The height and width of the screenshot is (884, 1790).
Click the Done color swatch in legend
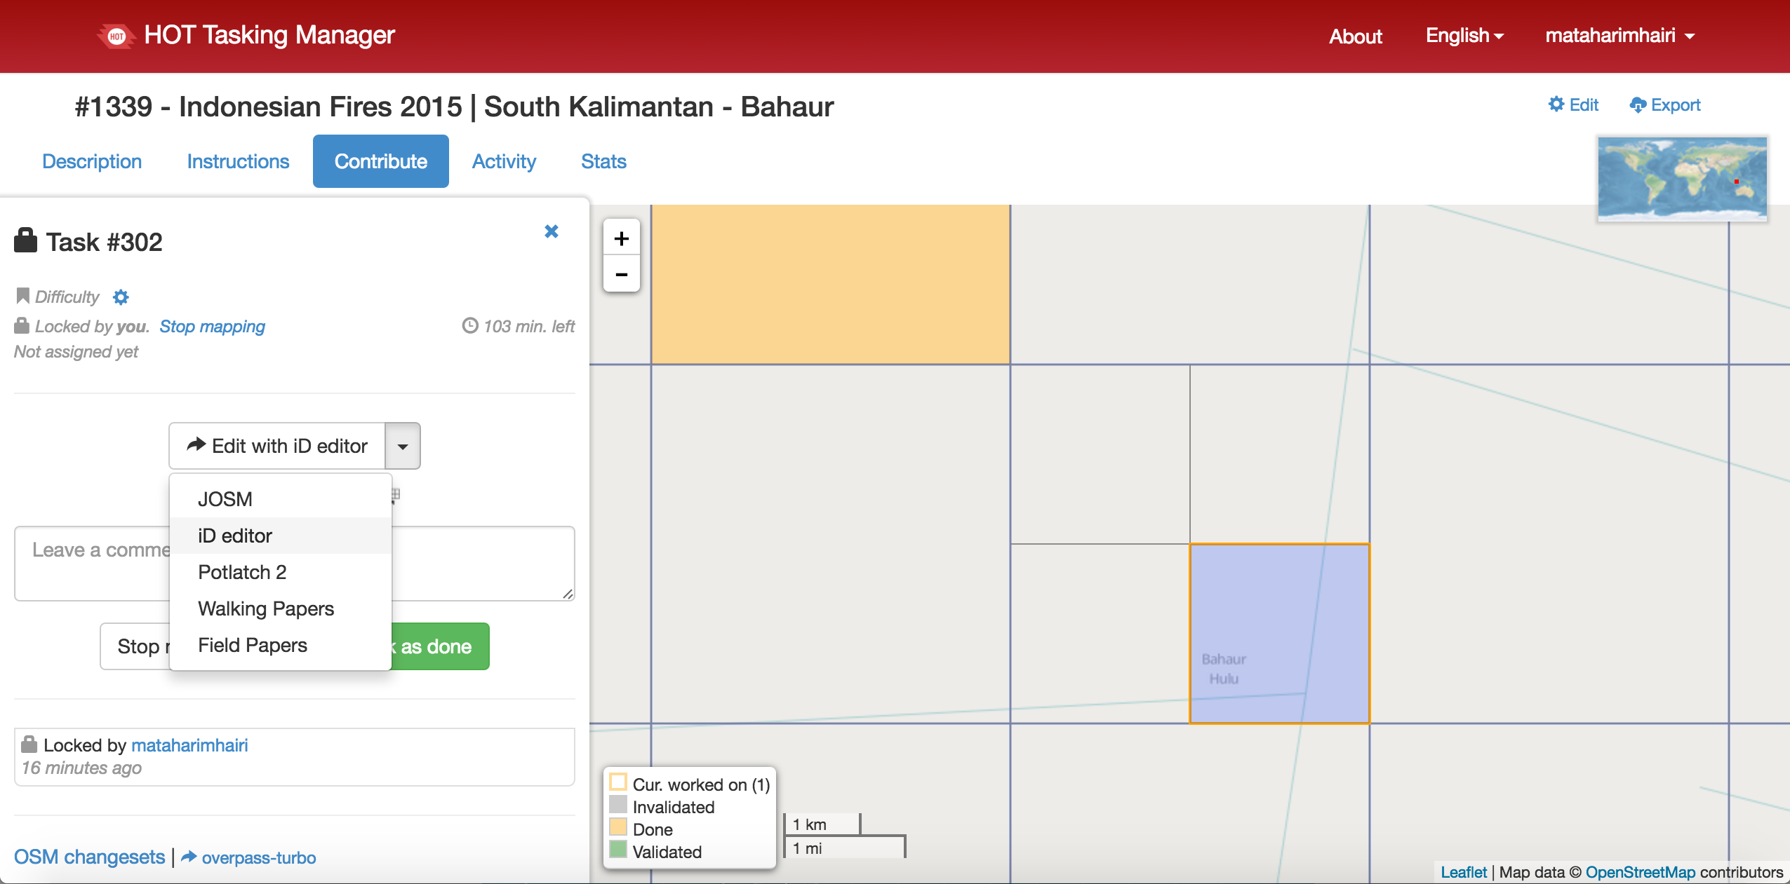[618, 827]
